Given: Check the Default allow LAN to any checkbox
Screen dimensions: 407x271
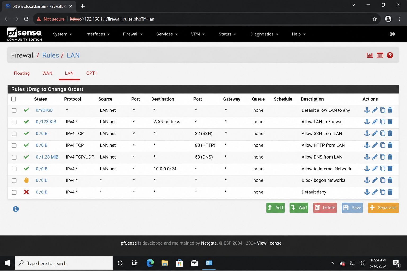Looking at the screenshot, I should tap(14, 110).
